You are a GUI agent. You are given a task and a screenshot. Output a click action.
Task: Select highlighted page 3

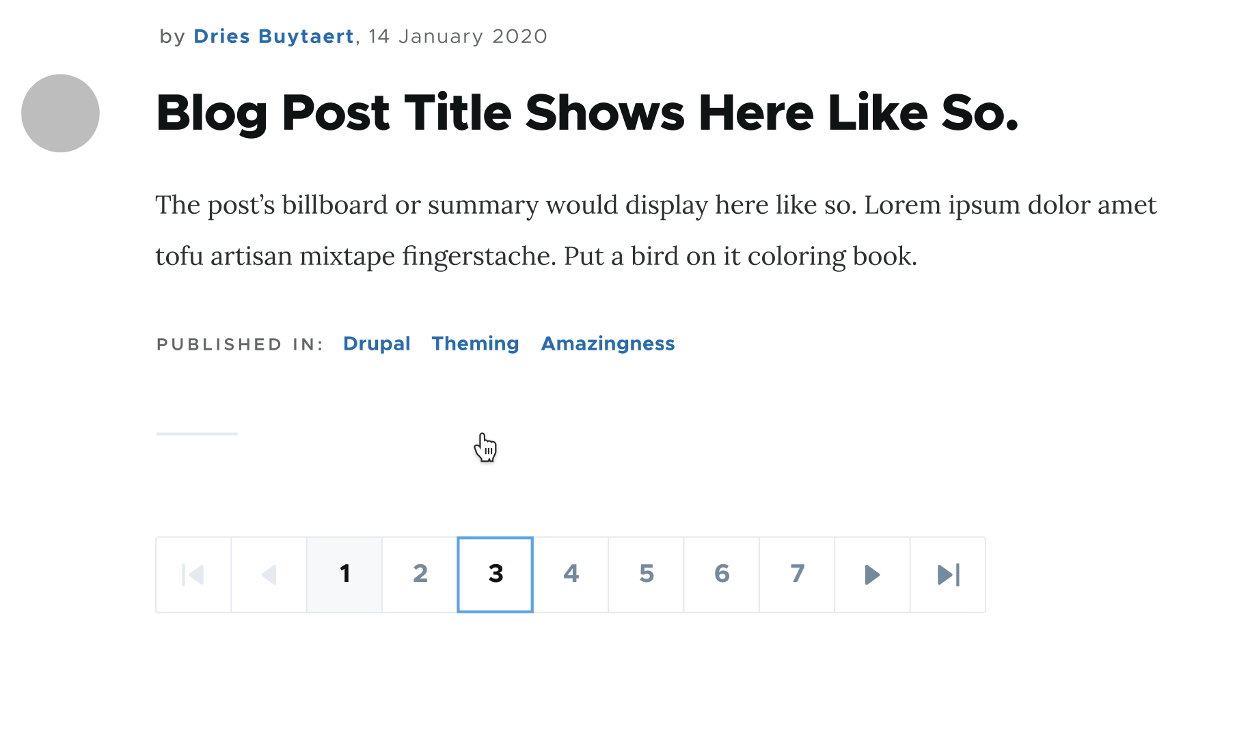coord(496,574)
